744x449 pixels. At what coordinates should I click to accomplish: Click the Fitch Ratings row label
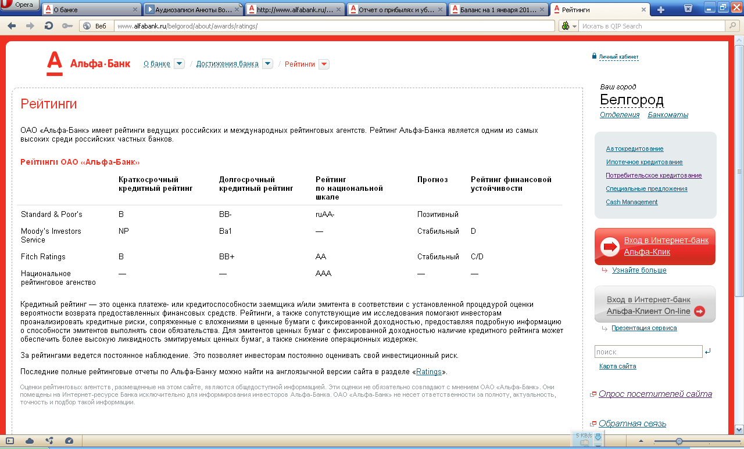coord(43,256)
